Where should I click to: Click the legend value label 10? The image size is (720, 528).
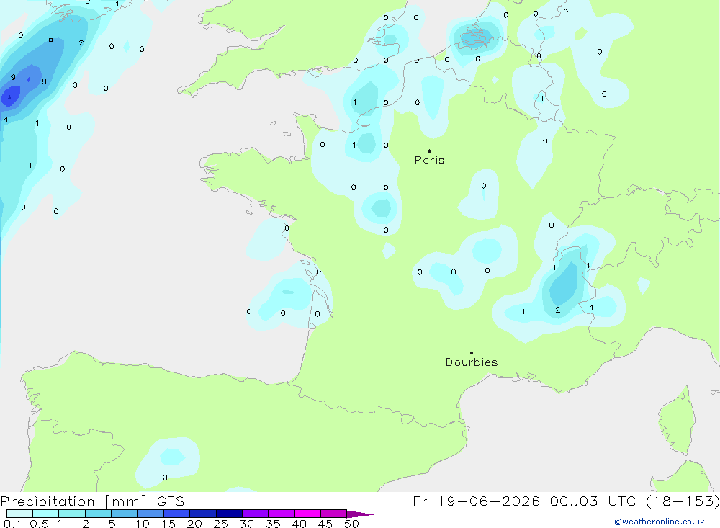click(143, 524)
